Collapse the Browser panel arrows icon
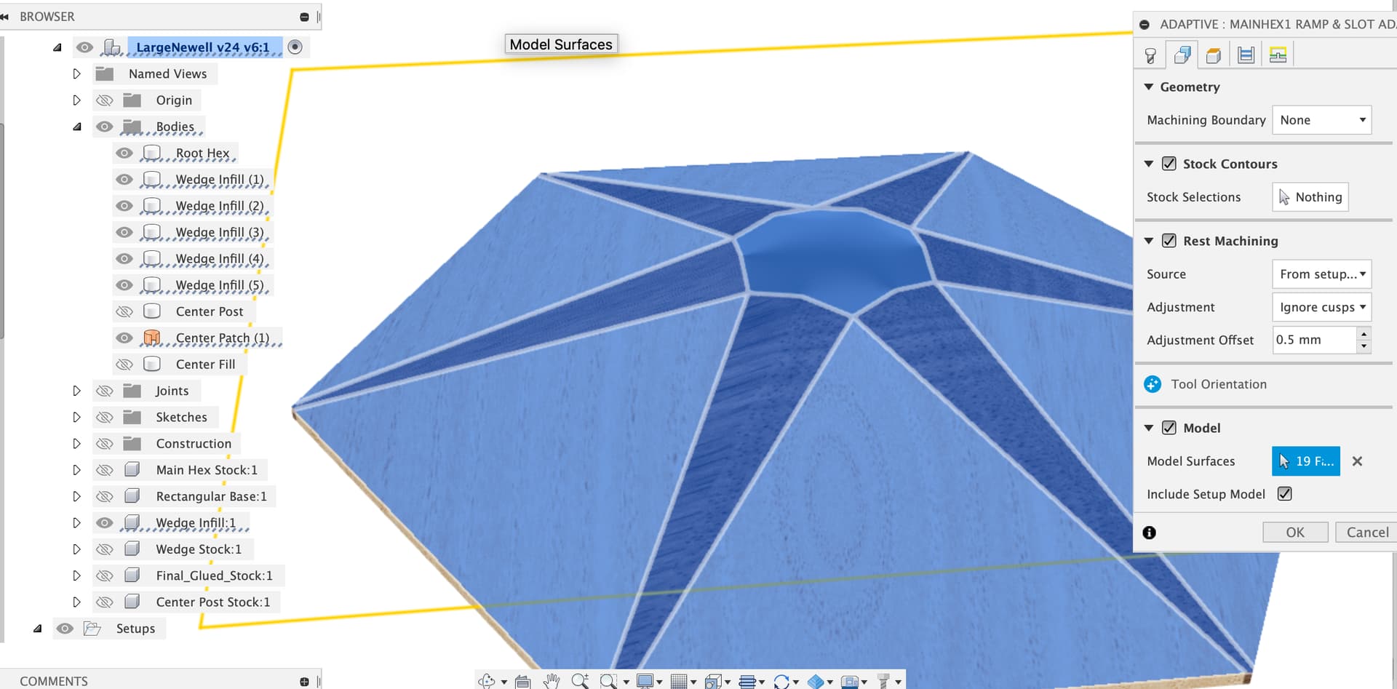Image resolution: width=1397 pixels, height=689 pixels. click(x=5, y=17)
